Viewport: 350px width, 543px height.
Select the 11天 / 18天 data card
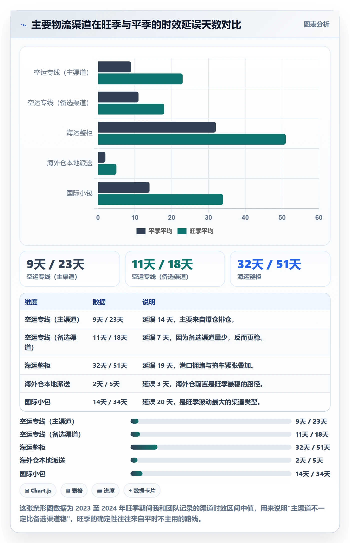coord(175,269)
